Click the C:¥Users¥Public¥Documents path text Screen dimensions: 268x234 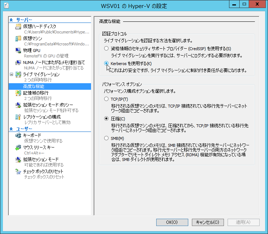56,32
